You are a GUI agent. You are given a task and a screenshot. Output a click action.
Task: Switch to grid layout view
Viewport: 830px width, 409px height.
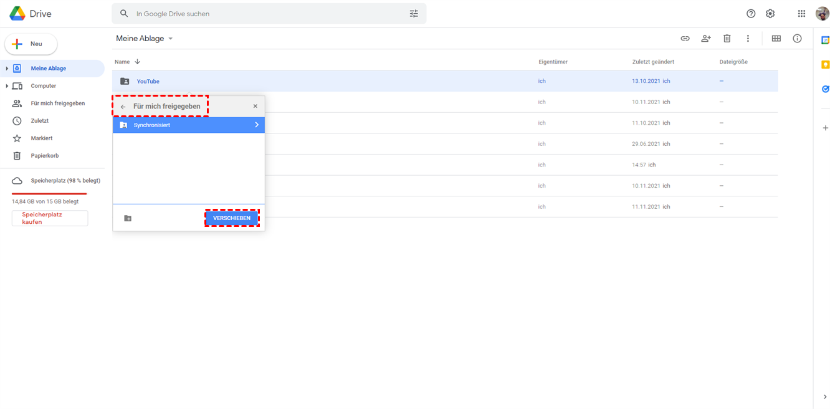pos(776,39)
